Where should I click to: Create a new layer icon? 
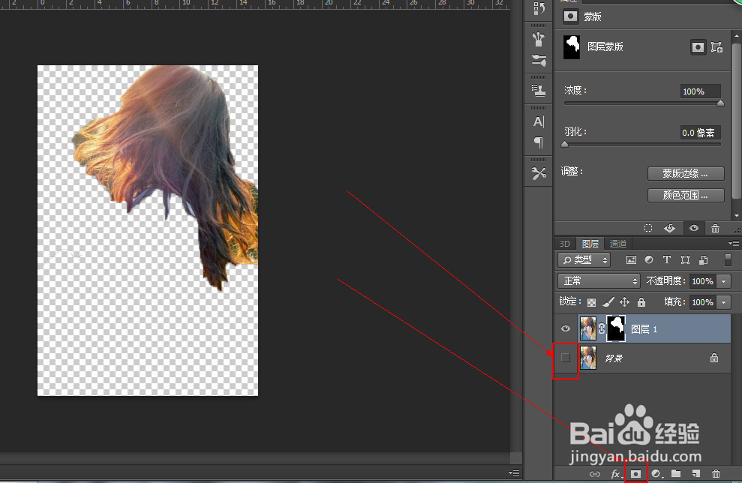tap(695, 473)
